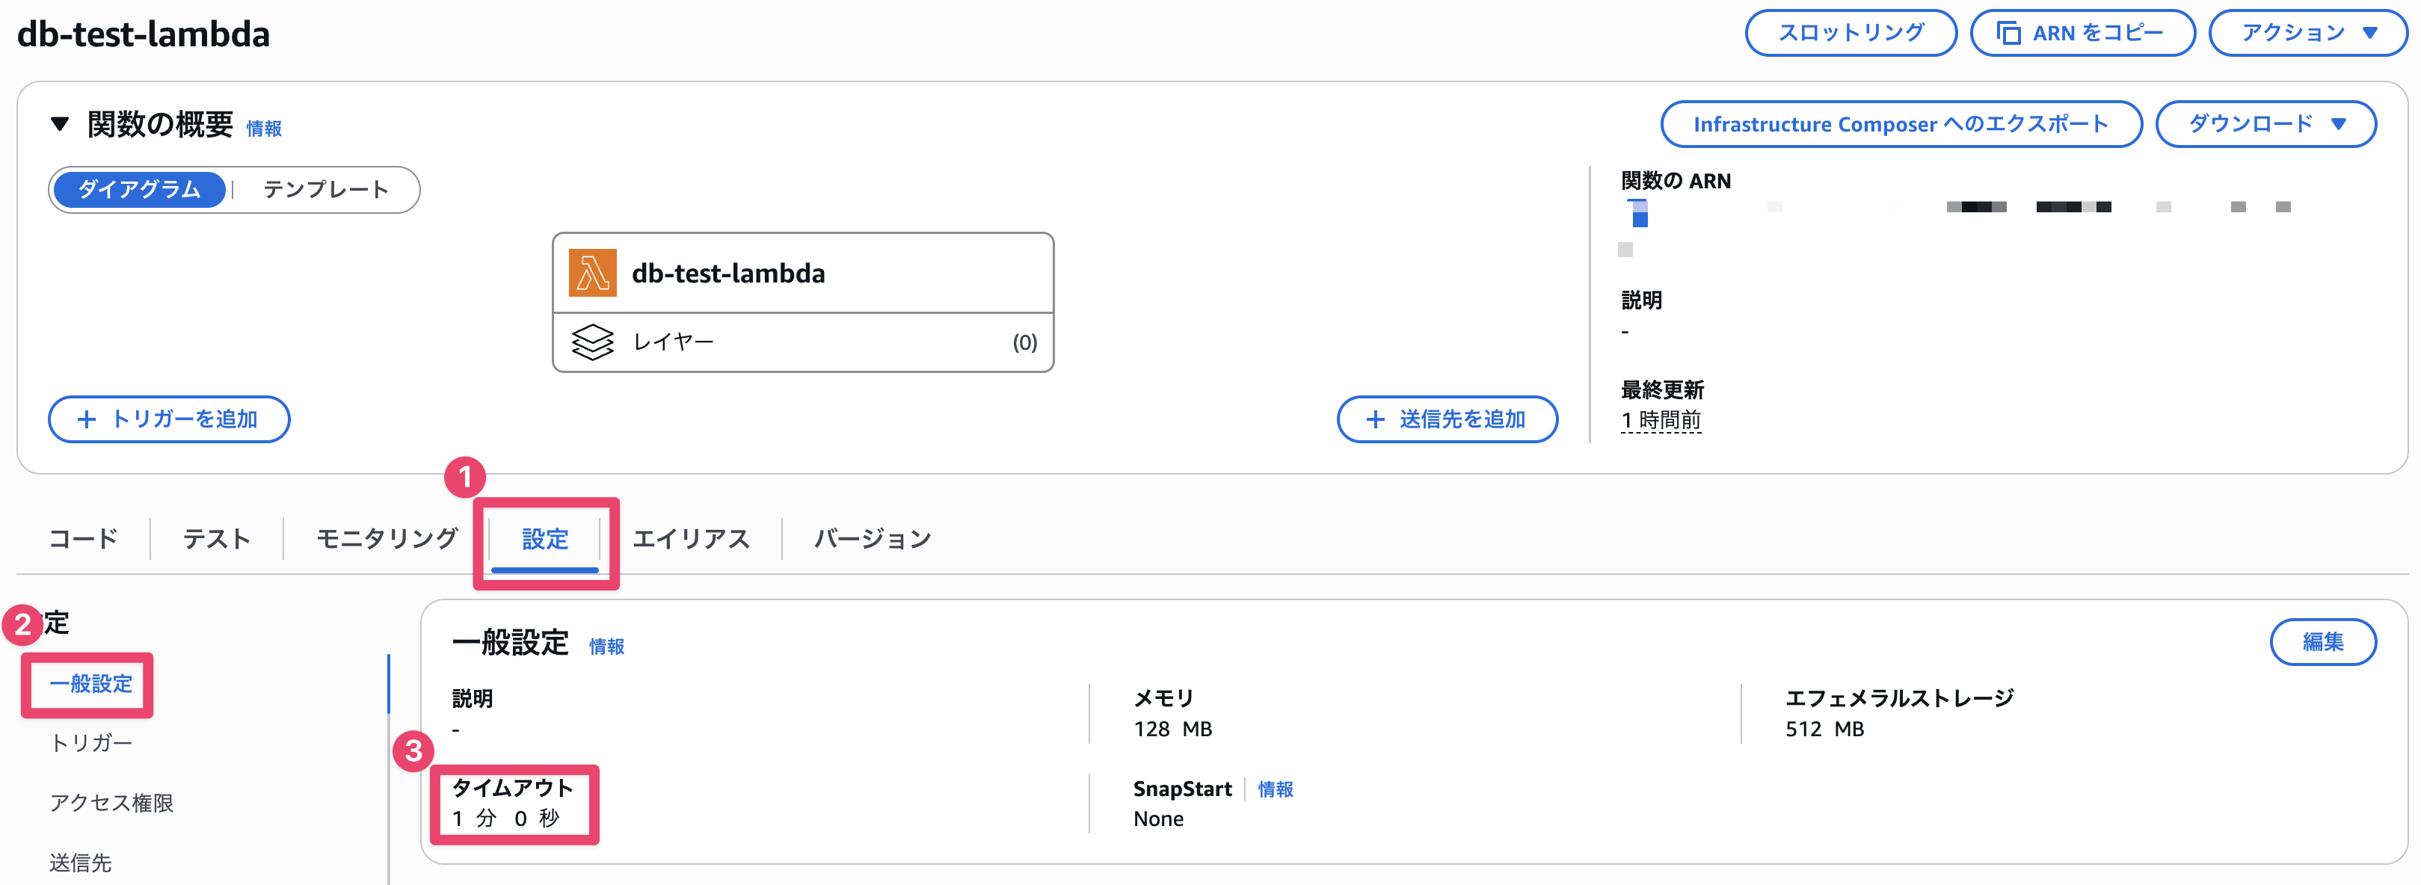This screenshot has height=885, width=2421.
Task: Click the スロットリング button
Action: click(1851, 33)
